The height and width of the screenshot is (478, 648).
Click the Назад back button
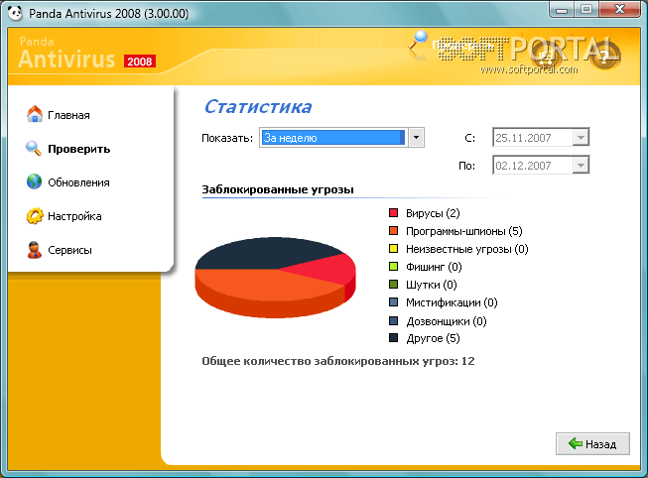click(x=592, y=443)
